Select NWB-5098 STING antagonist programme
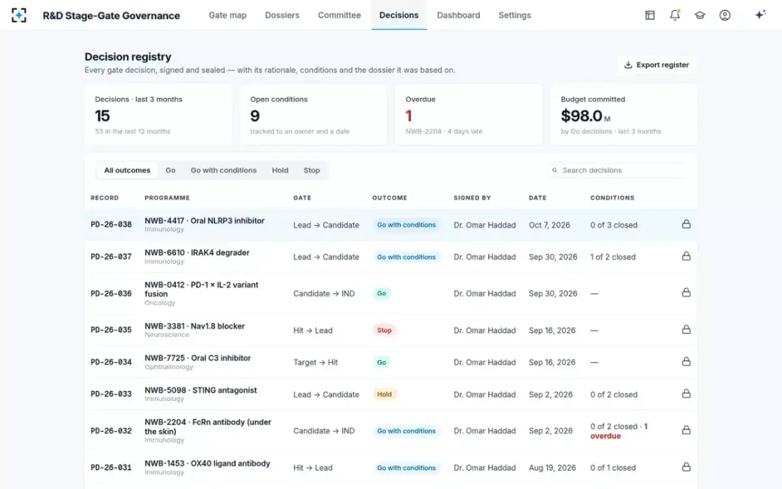The height and width of the screenshot is (489, 782). pyautogui.click(x=201, y=391)
